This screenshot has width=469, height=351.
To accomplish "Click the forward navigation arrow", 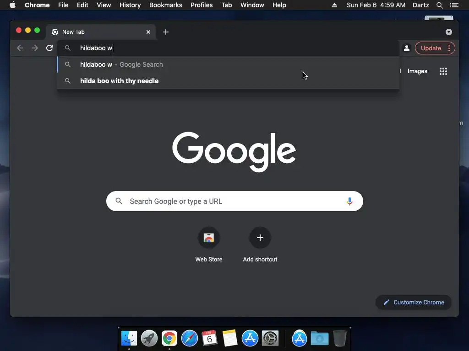I will click(x=35, y=48).
